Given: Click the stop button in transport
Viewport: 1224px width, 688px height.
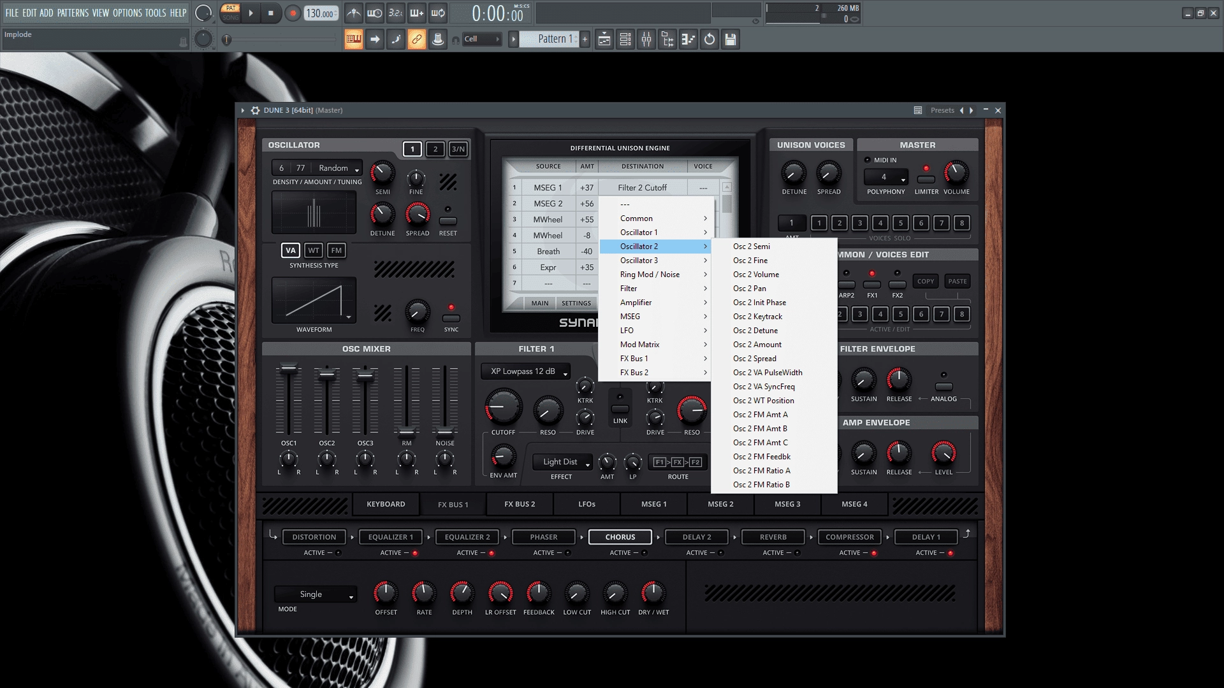Looking at the screenshot, I should pos(271,13).
